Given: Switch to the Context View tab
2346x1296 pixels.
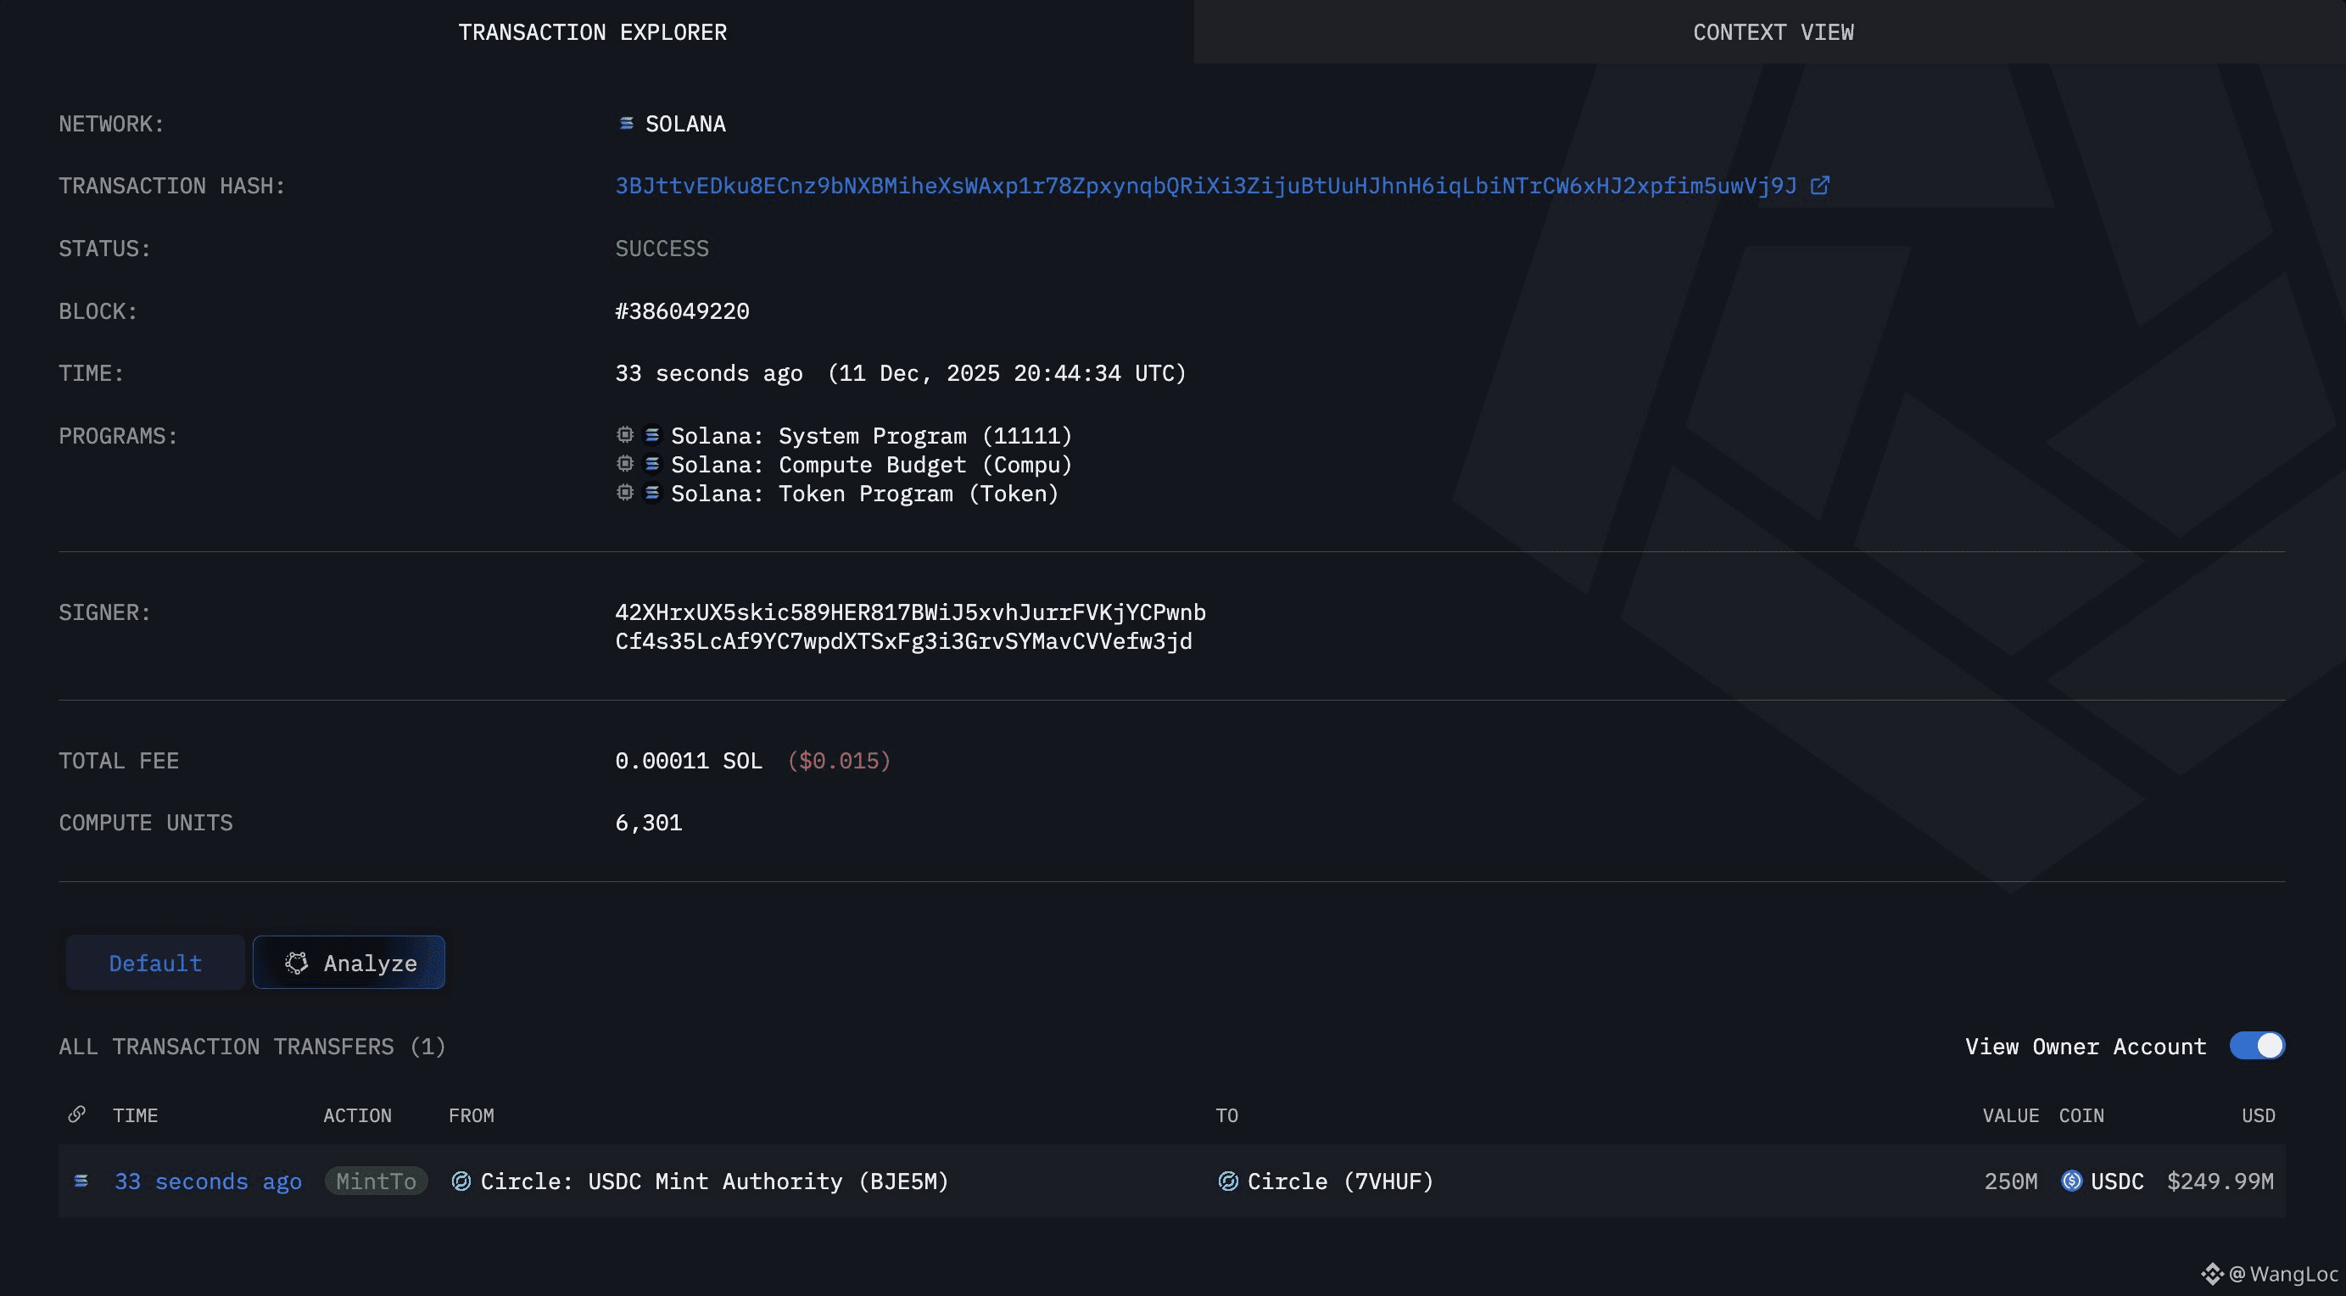Looking at the screenshot, I should click(x=1773, y=32).
